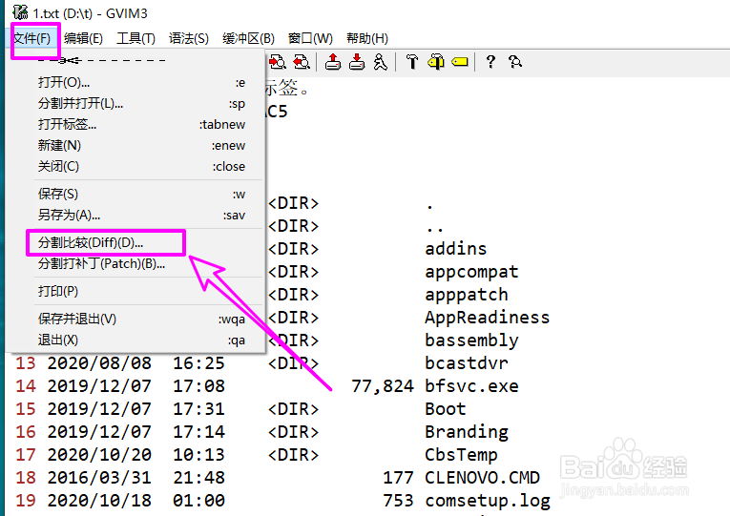Click the GVim icon in the title bar
This screenshot has height=516, width=730.
coord(19,12)
